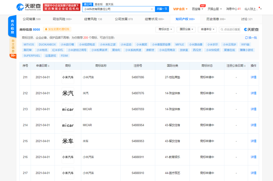
Task: Open micar trademark image in row 213
Action: (68, 109)
